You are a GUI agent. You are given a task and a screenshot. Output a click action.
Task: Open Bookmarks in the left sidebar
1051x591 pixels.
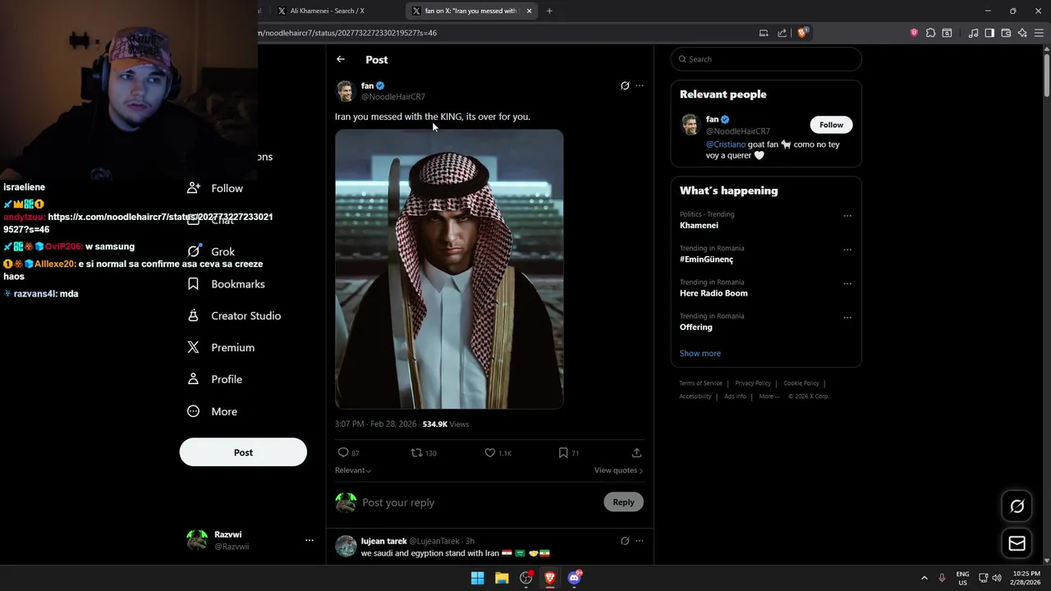[x=226, y=284]
